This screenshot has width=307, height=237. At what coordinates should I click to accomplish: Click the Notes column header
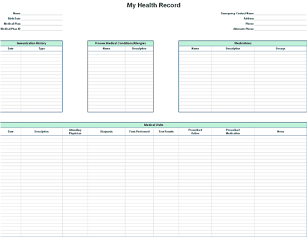click(x=281, y=131)
